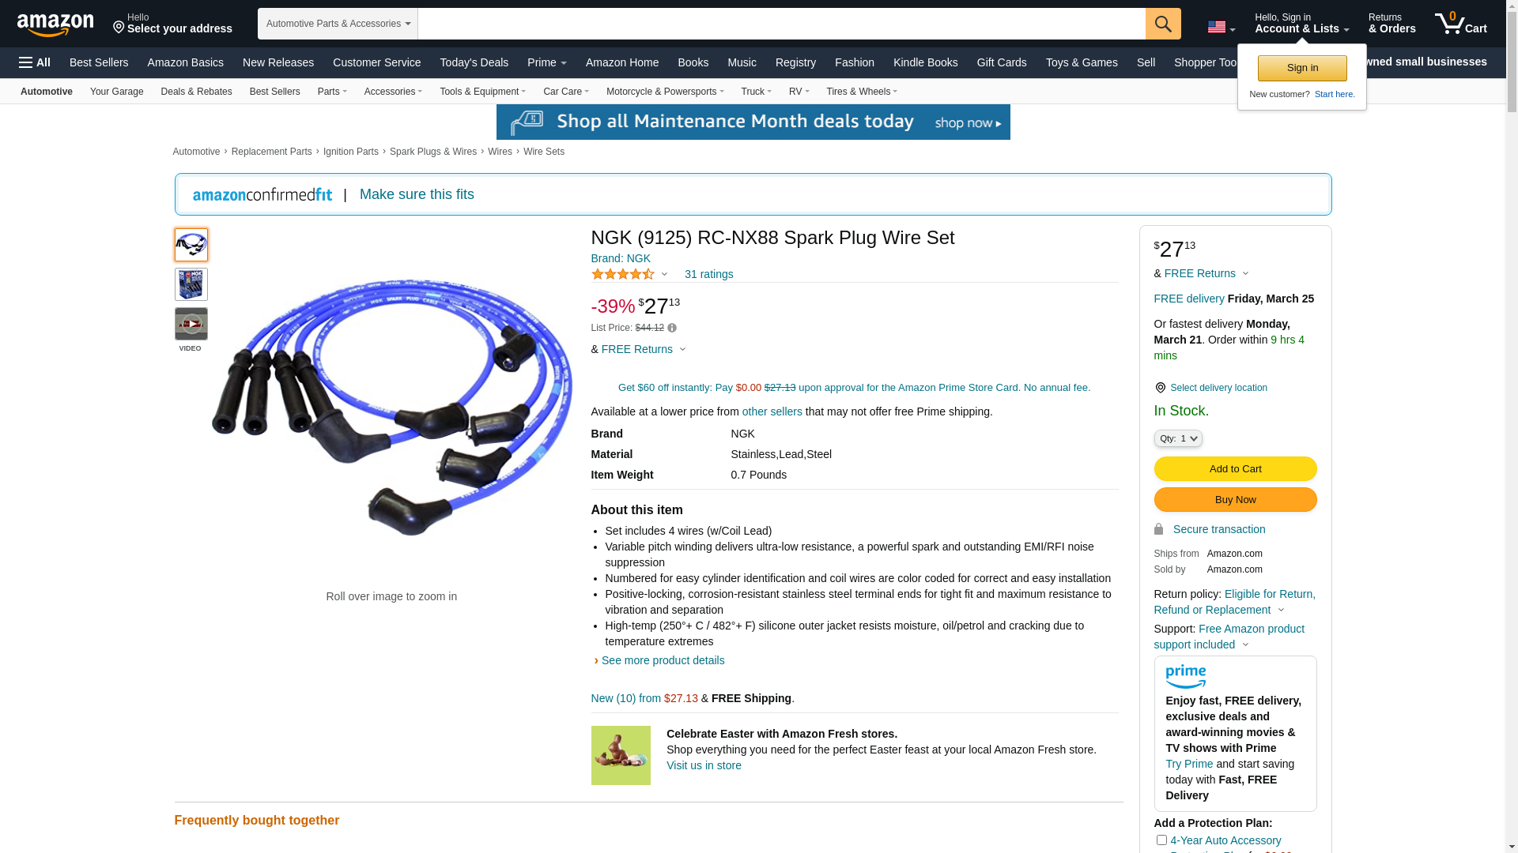Expand the Automotive Parts & Accessories search category
The height and width of the screenshot is (853, 1518).
pos(338,24)
